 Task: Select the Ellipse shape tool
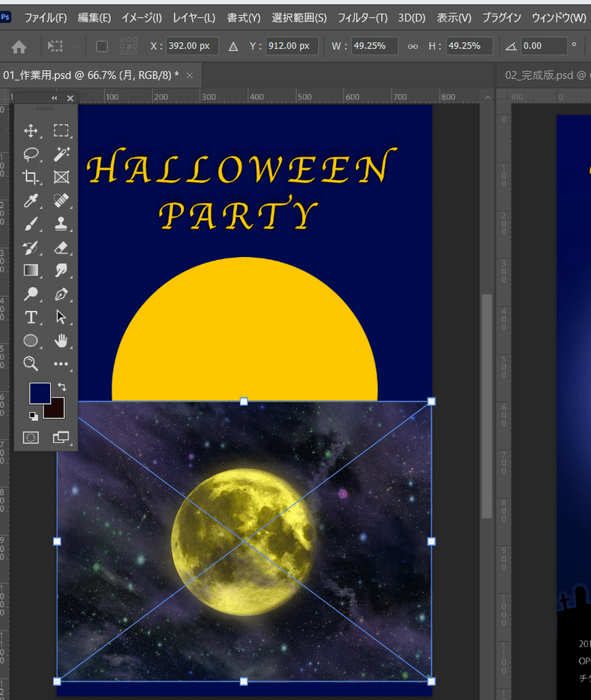(x=30, y=340)
